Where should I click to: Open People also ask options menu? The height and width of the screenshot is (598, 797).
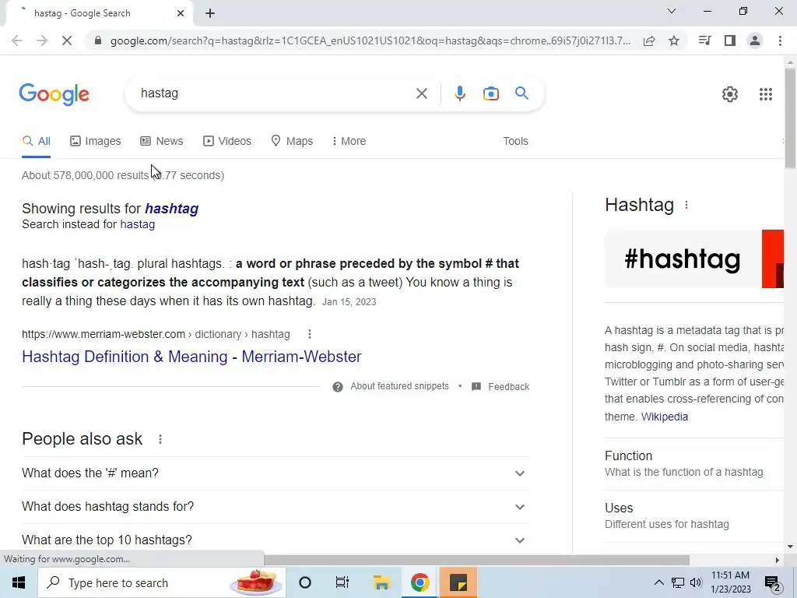click(x=160, y=439)
